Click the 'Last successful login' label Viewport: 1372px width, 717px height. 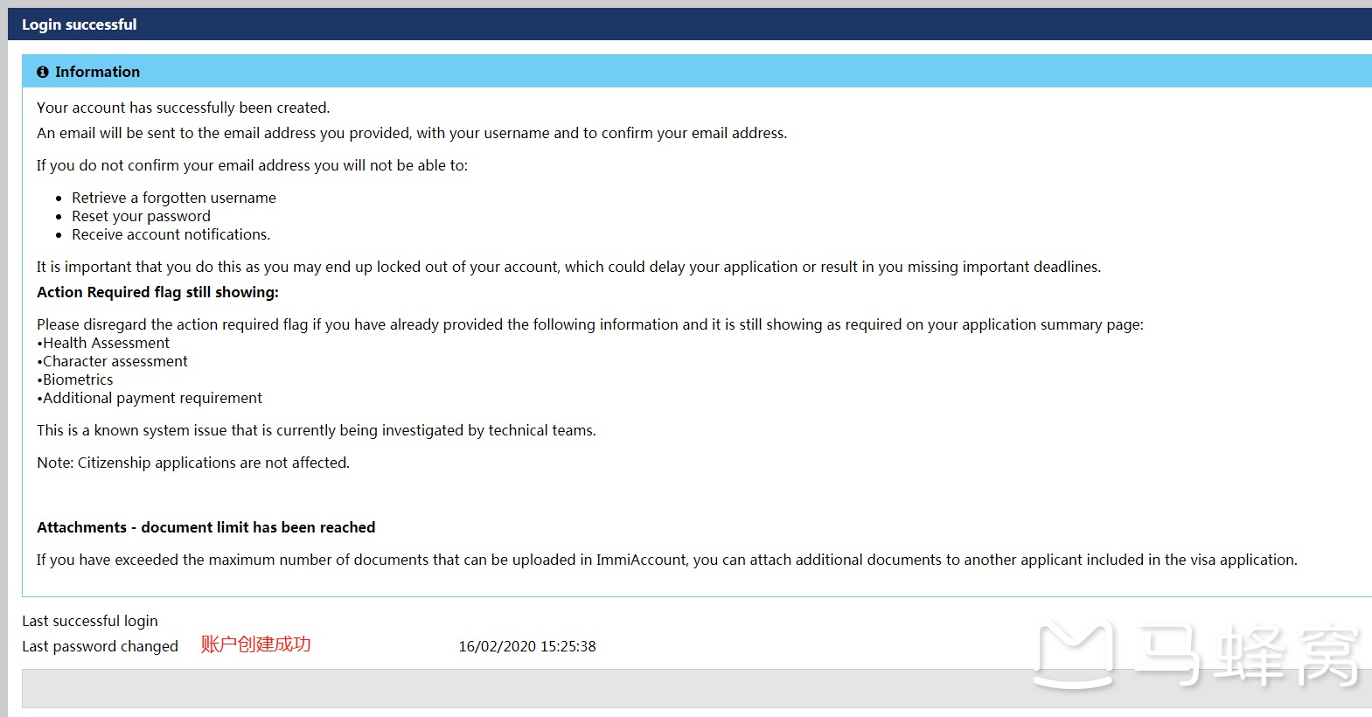coord(90,621)
